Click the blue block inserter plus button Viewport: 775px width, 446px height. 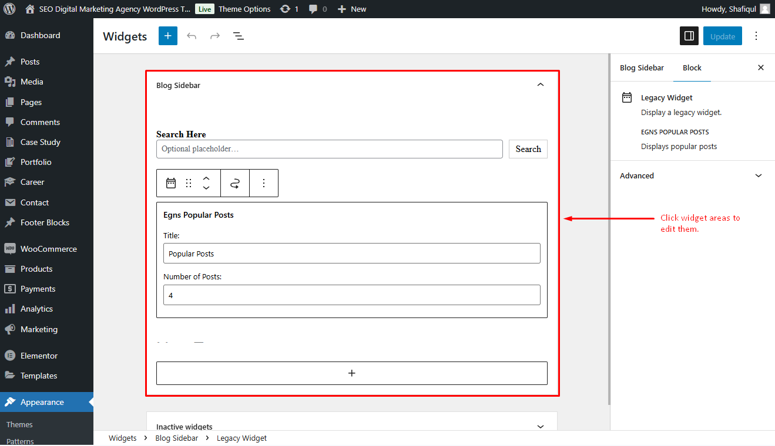[167, 36]
